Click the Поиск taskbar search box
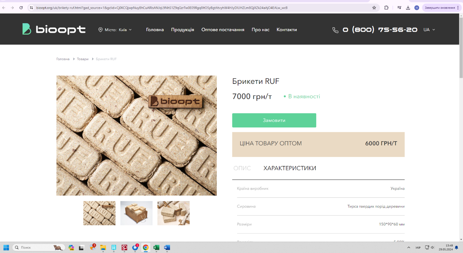Screen dimensions: 463x253 point(38,248)
